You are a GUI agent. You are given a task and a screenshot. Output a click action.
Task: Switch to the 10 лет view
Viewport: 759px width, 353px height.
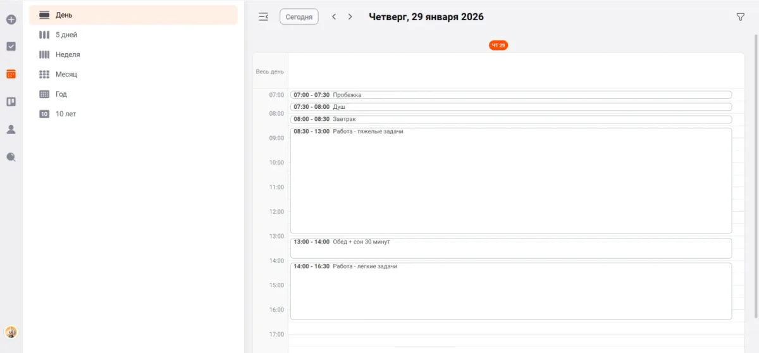click(66, 114)
